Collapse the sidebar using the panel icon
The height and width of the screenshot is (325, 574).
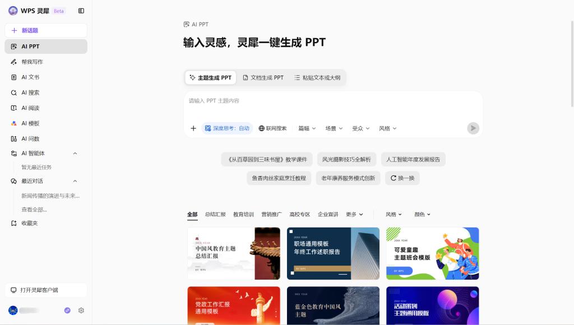click(81, 11)
